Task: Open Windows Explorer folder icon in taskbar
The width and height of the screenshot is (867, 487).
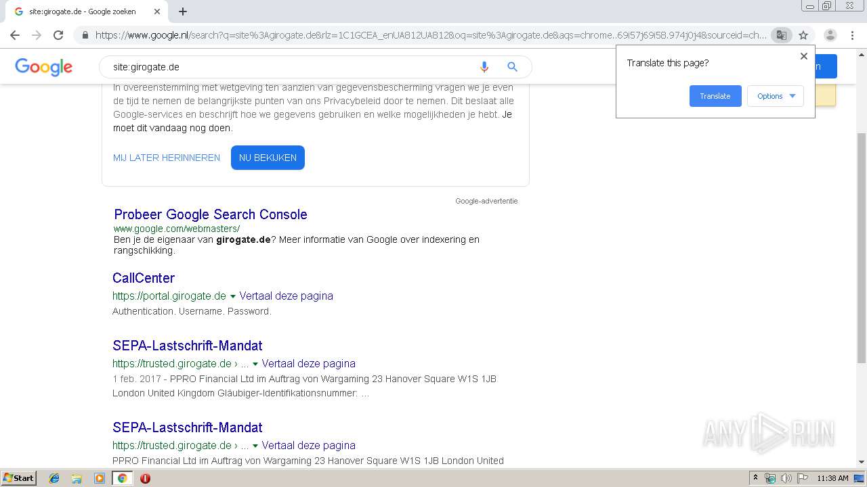Action: tap(77, 478)
